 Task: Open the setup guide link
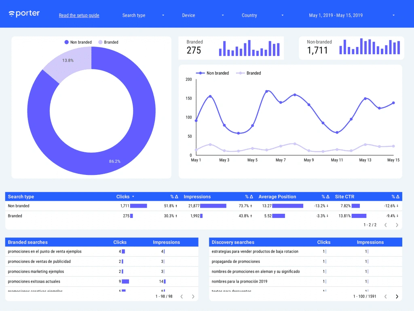[79, 15]
